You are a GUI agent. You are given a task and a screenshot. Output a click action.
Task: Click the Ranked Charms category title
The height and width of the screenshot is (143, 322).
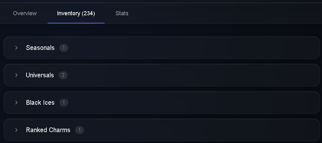click(48, 130)
